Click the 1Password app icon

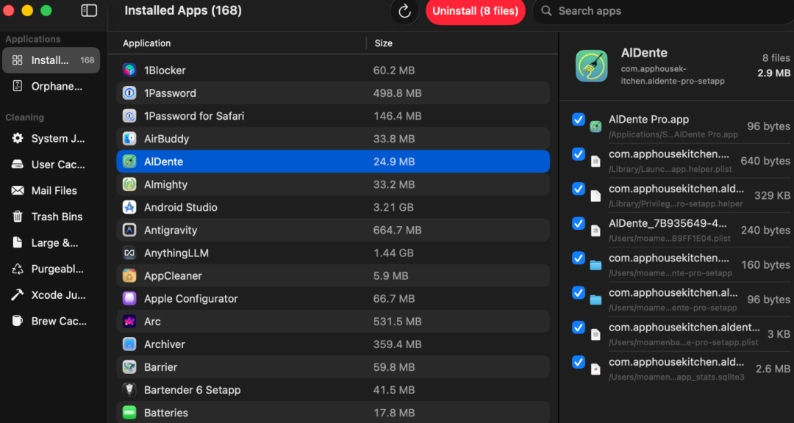129,93
